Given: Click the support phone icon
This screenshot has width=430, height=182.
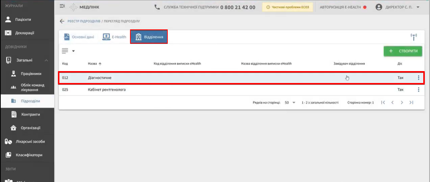Looking at the screenshot, I should 157,7.
